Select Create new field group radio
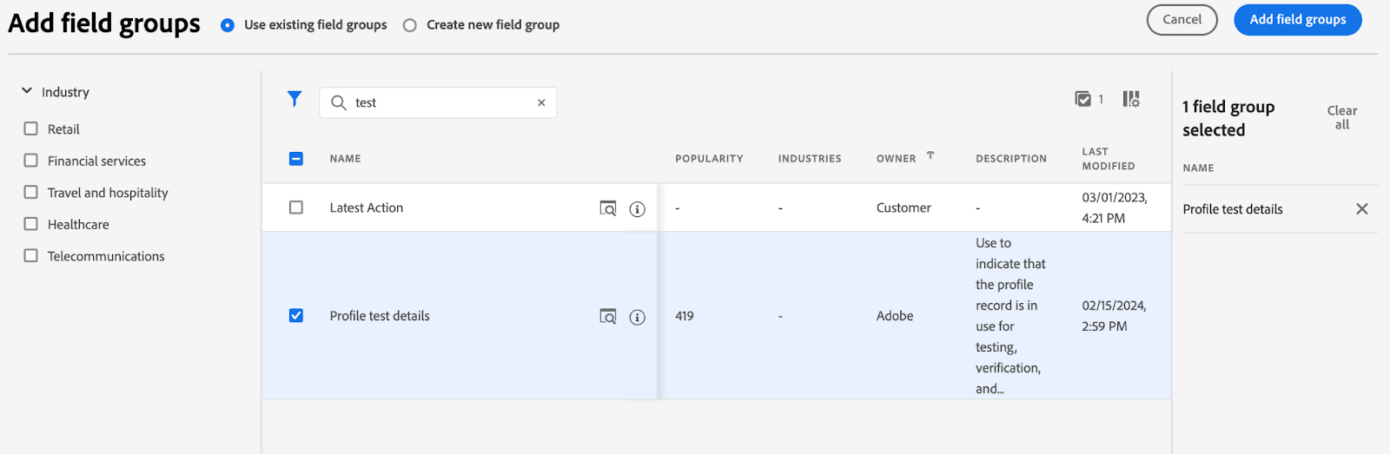The height and width of the screenshot is (454, 1390). (410, 25)
